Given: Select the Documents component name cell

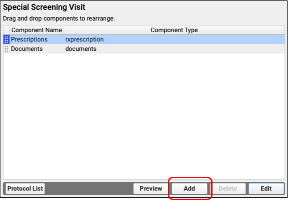Looking at the screenshot, I should coord(27,49).
